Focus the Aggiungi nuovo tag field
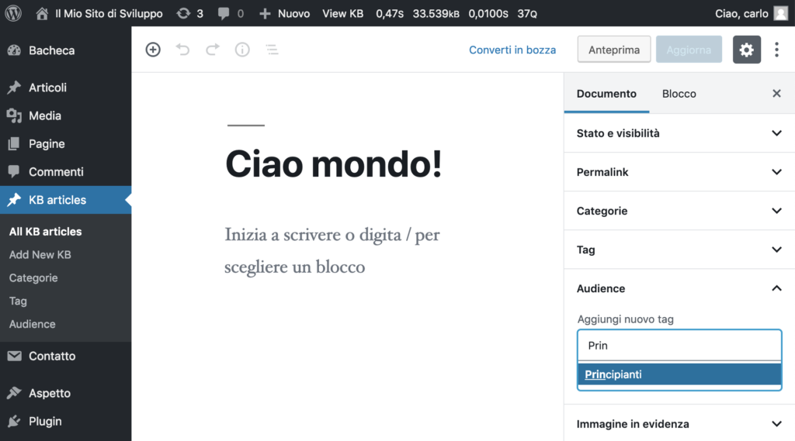This screenshot has height=441, width=795. pyautogui.click(x=679, y=346)
